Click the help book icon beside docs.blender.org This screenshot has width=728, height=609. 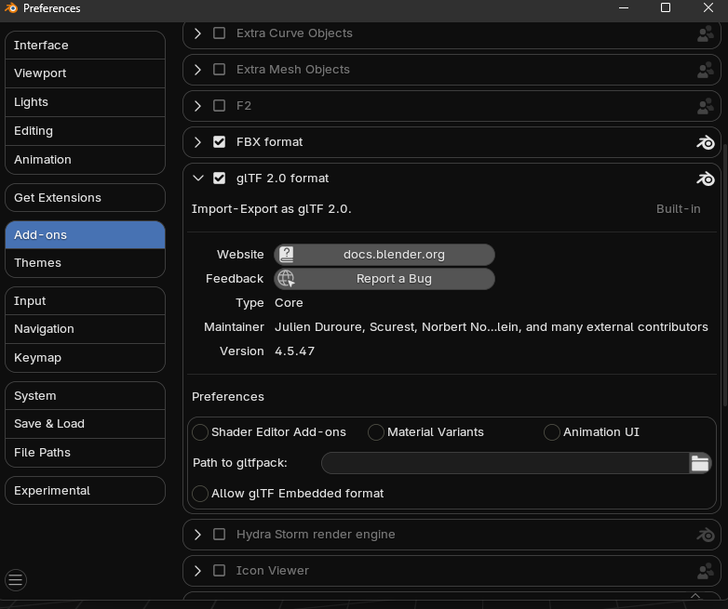click(x=287, y=254)
